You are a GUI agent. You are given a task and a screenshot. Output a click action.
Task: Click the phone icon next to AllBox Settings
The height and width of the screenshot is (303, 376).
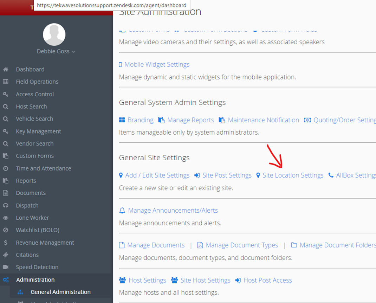[331, 175]
